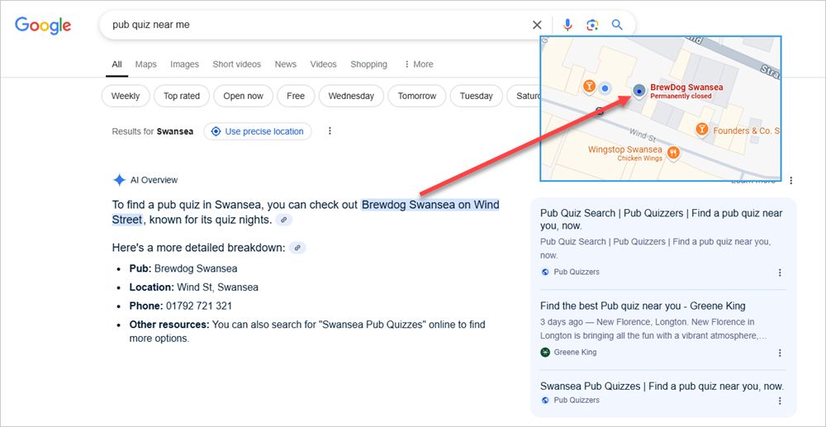Click the Founders & Co. bar pin on map

pos(701,129)
